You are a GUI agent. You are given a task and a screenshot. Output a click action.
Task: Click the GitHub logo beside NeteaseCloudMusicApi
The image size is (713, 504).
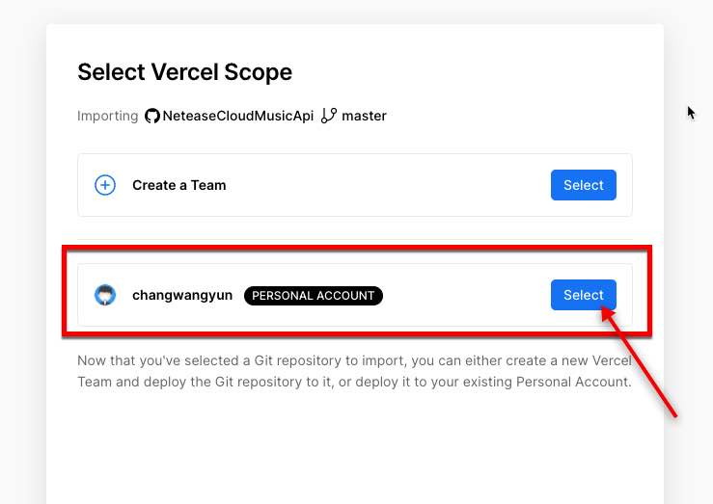[152, 116]
